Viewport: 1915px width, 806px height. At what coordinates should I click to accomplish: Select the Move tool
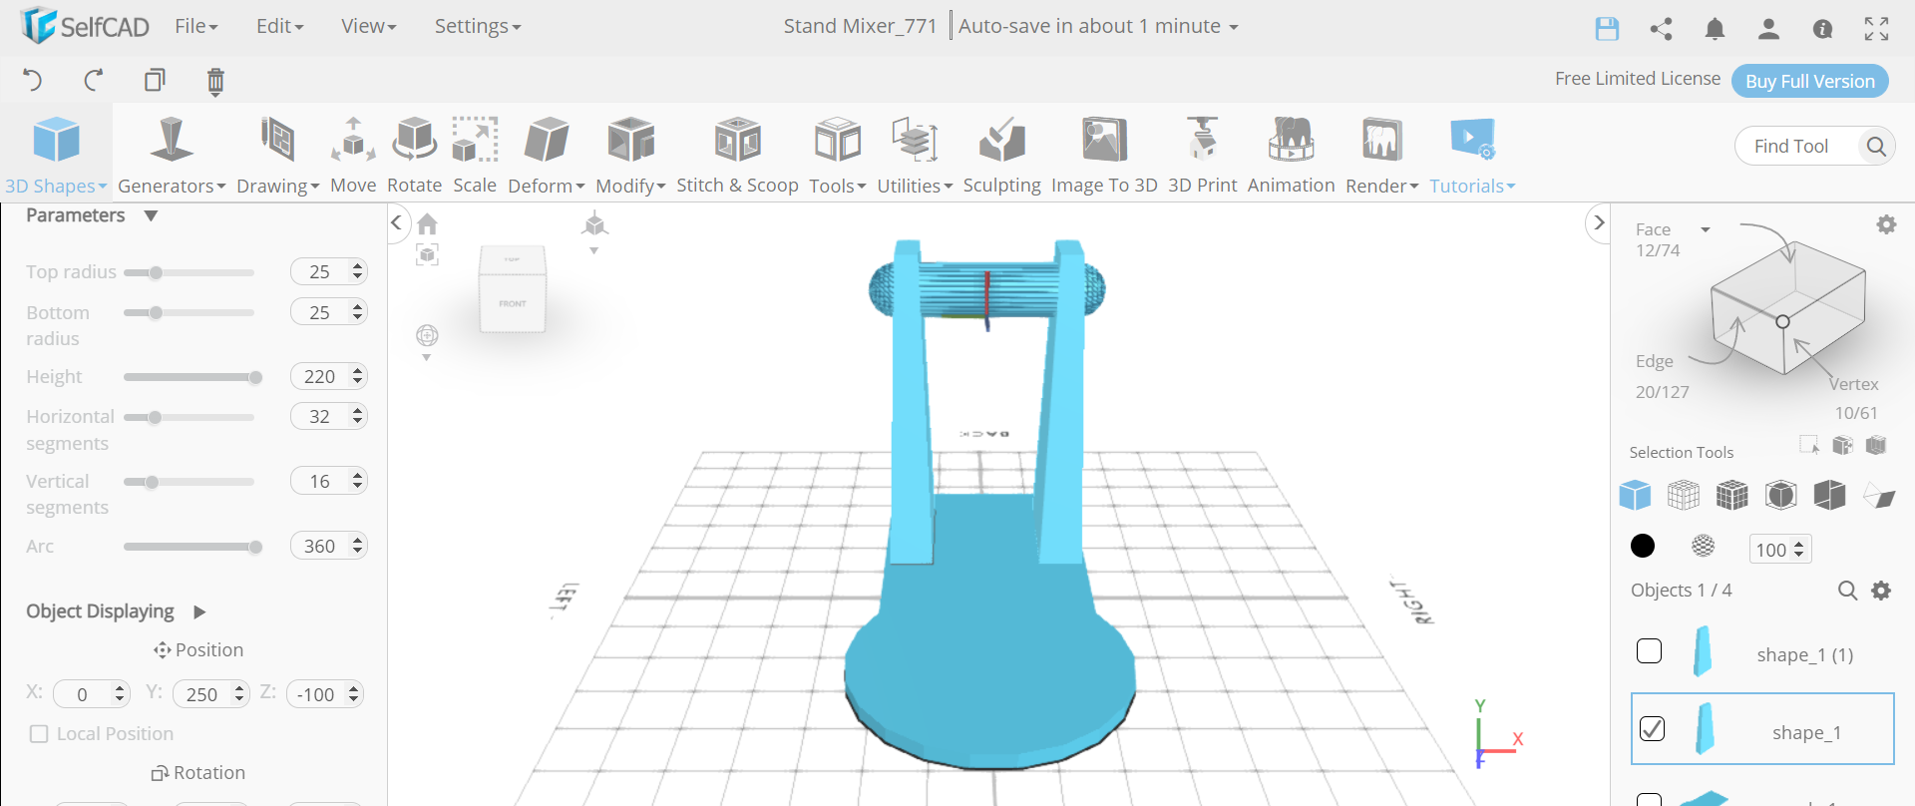pos(353,156)
